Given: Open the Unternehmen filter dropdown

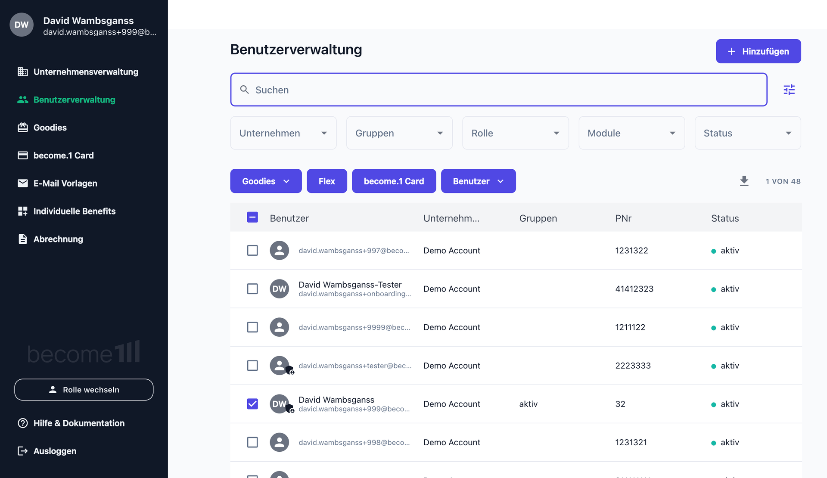Looking at the screenshot, I should coord(283,133).
